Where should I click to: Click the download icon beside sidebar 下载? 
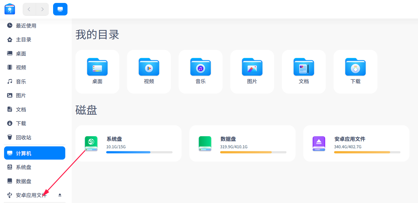coord(10,123)
